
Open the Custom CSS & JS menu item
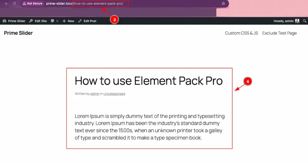[241, 33]
